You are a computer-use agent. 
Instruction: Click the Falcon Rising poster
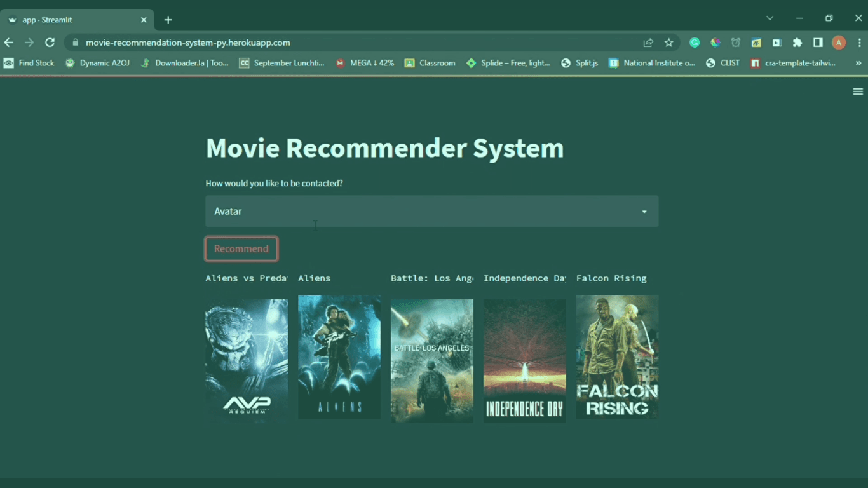point(618,357)
